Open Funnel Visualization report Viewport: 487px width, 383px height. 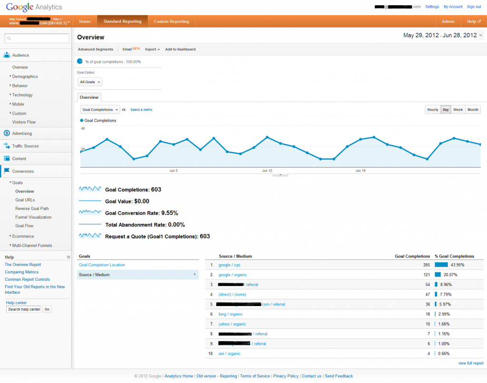coord(33,217)
